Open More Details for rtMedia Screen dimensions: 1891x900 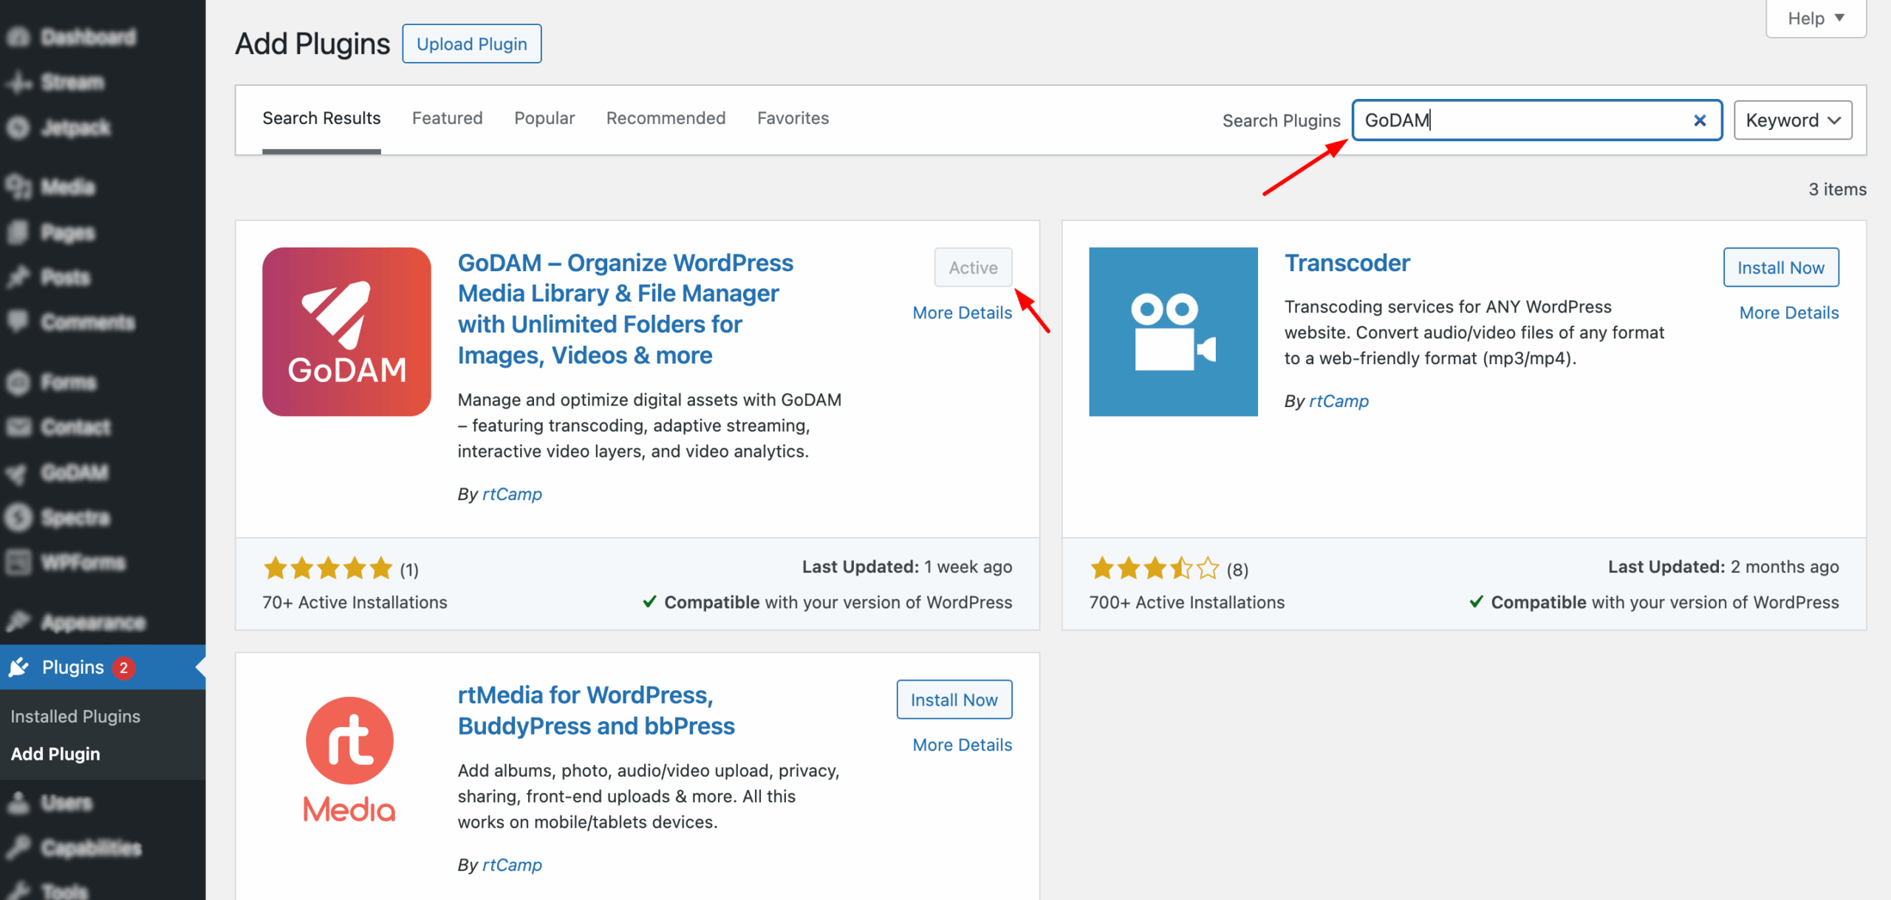[962, 745]
